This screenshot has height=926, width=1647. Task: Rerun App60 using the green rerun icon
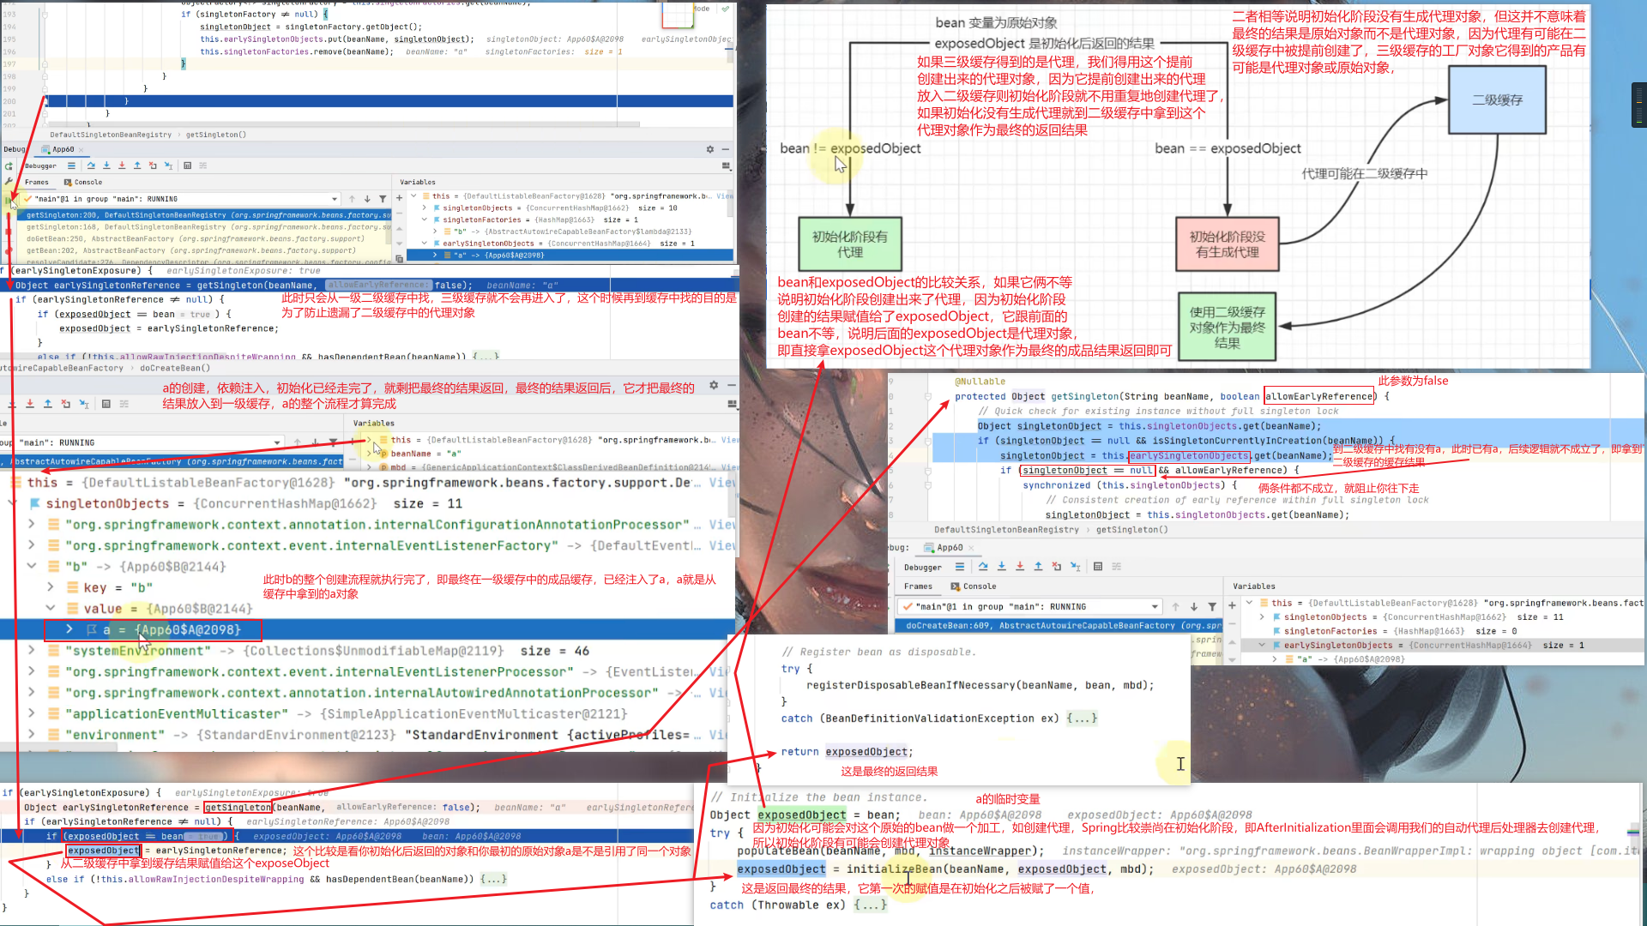9,166
